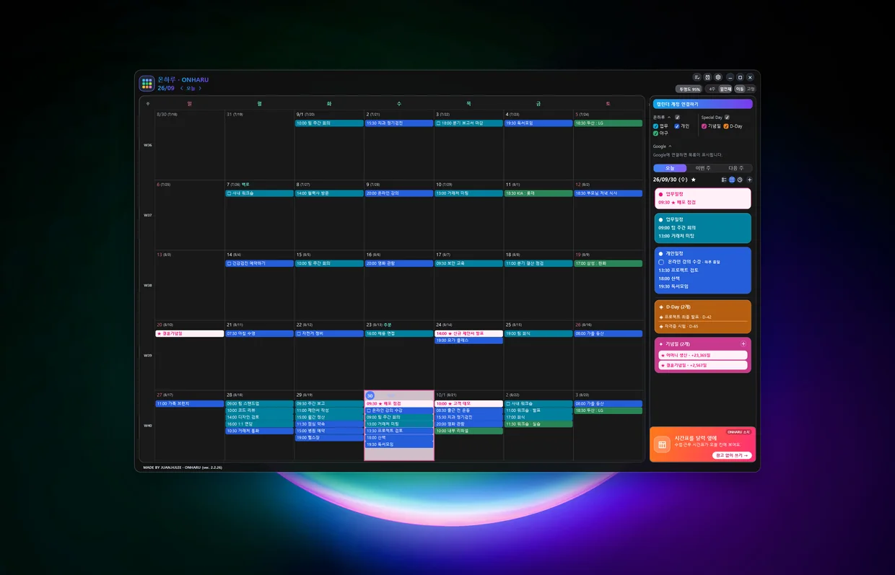Go to previous month with left arrow
The height and width of the screenshot is (575, 895).
click(182, 89)
